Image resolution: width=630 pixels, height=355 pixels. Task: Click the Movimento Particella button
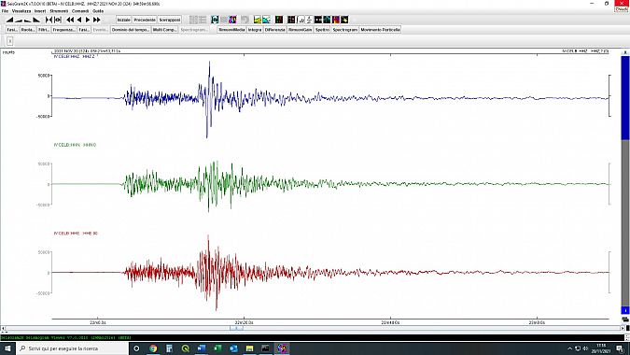(x=380, y=30)
